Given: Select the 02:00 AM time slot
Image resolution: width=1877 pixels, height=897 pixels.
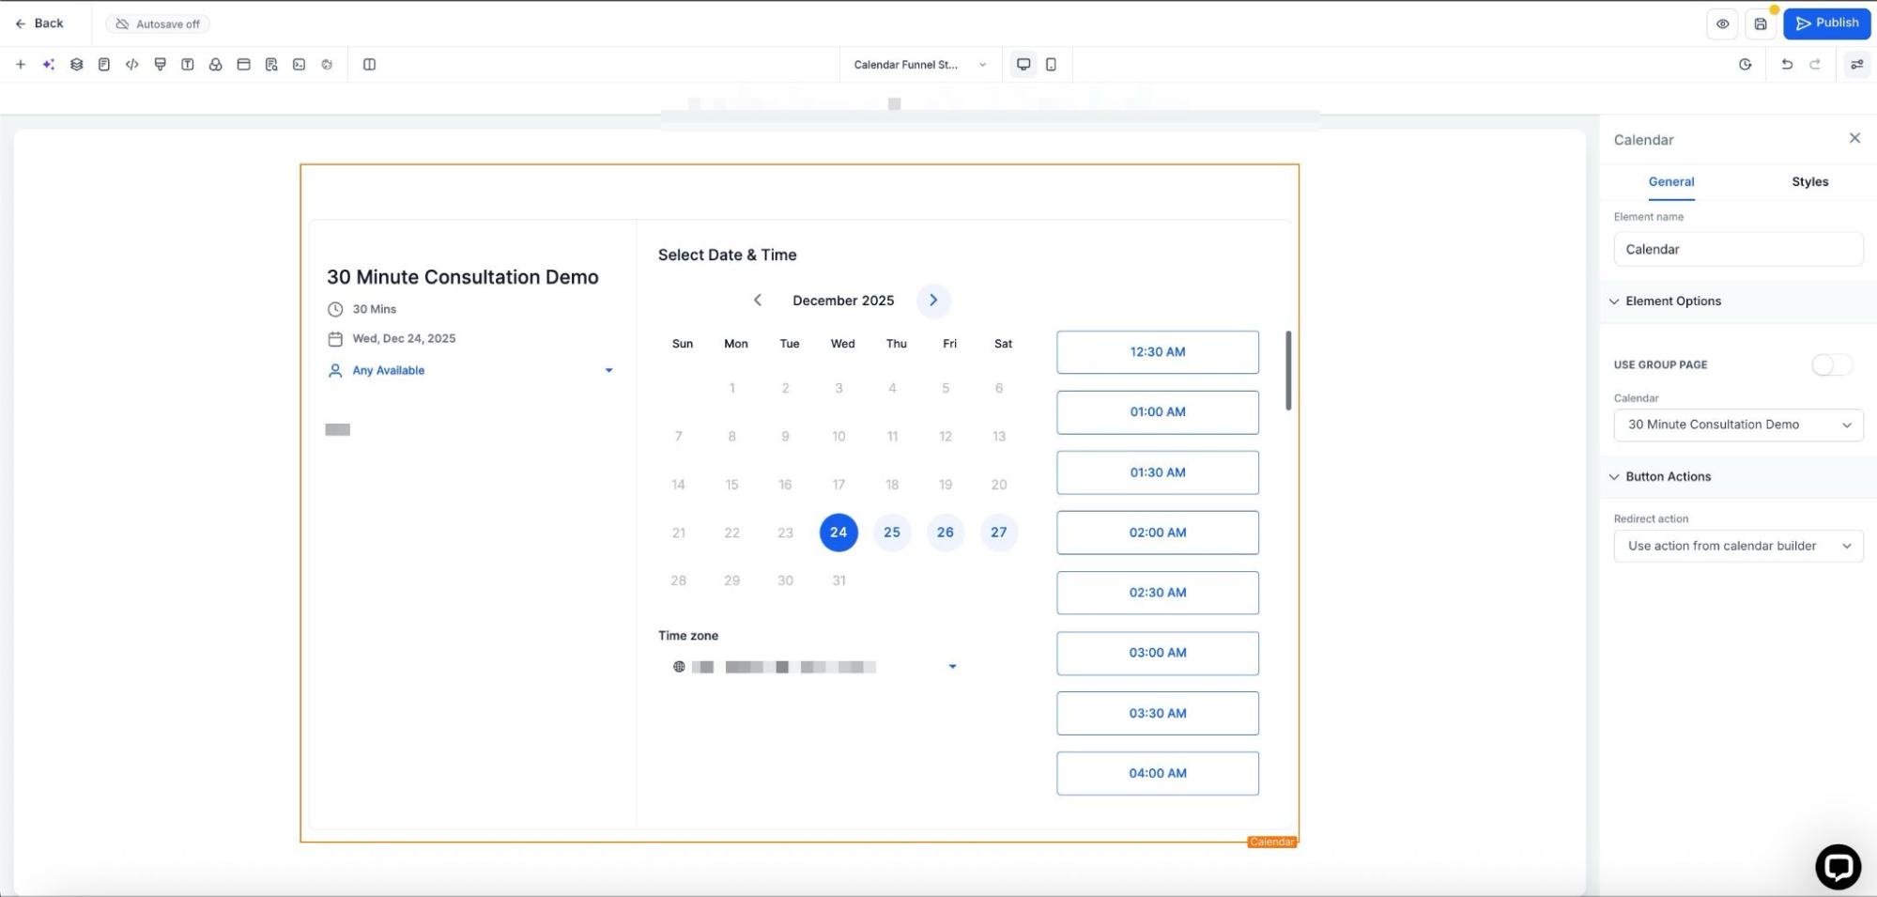Looking at the screenshot, I should tap(1157, 533).
